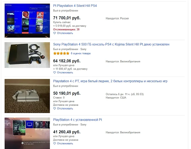This screenshot has width=191, height=149.
Task: Open the 'Pt Playstation 4 Silent Hill PS4' listing
Action: pyautogui.click(x=75, y=6)
